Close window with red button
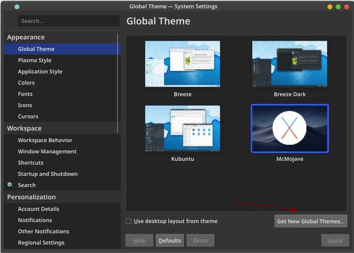Image resolution: width=354 pixels, height=253 pixels. point(347,7)
